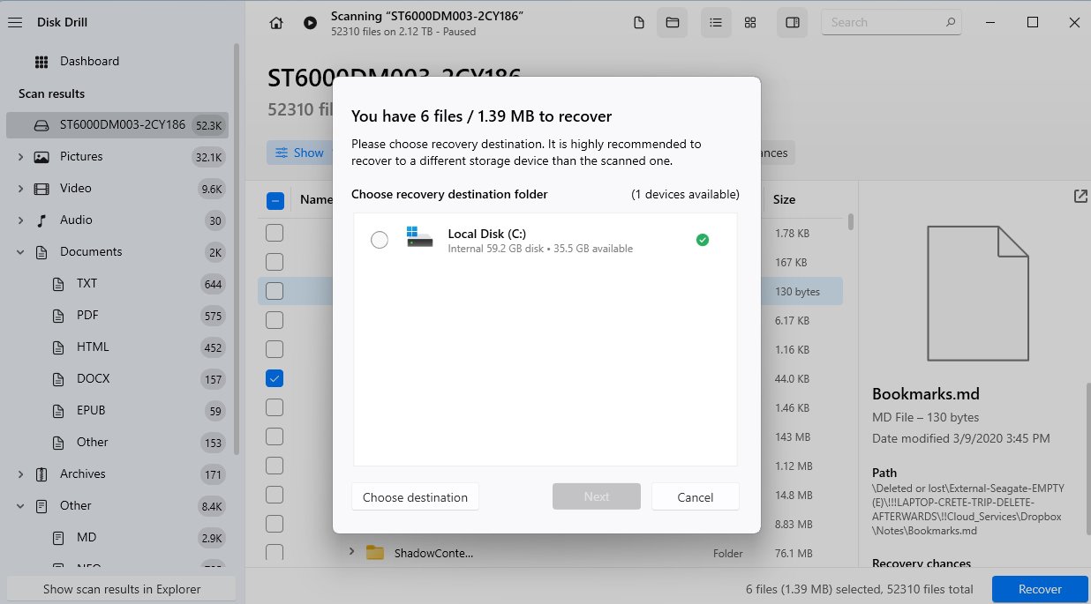This screenshot has height=604, width=1091.
Task: Select EPUB under Documents
Action: pyautogui.click(x=117, y=411)
